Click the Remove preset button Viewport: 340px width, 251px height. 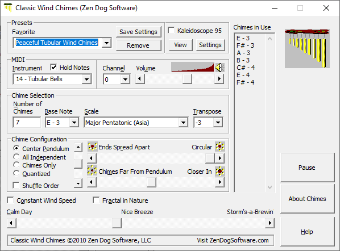[138, 45]
